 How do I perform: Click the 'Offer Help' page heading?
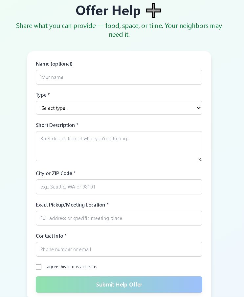pyautogui.click(x=108, y=10)
